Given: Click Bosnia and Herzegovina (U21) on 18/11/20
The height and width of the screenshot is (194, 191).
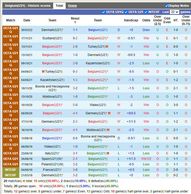Looking at the screenshot, I should 52,88.
